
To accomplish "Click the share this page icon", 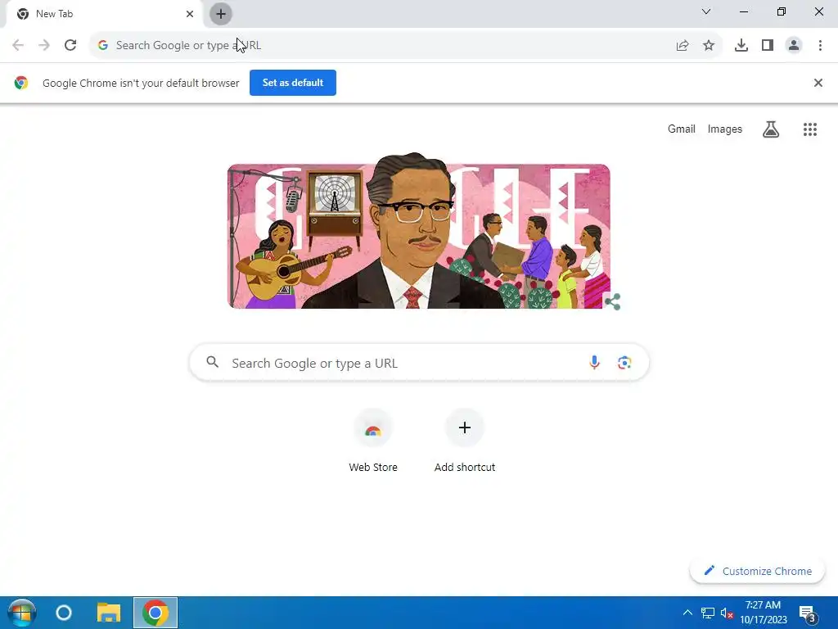I will (x=683, y=46).
